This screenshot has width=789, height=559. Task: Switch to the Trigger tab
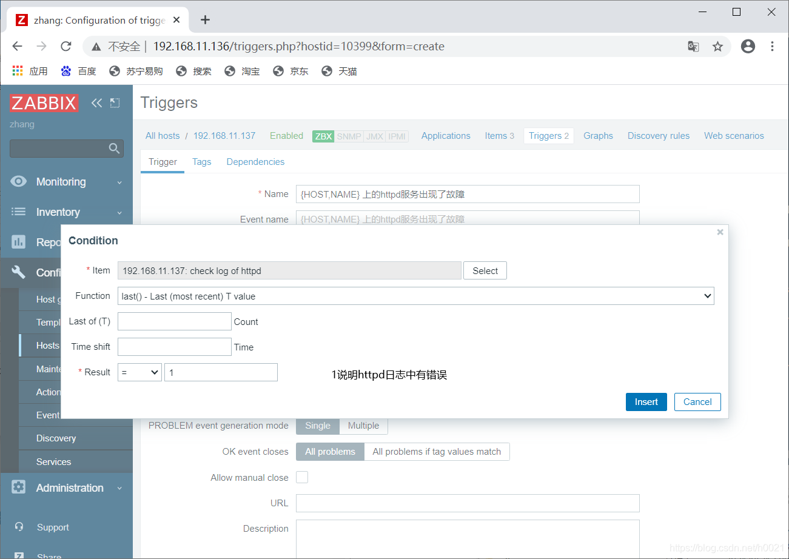163,162
